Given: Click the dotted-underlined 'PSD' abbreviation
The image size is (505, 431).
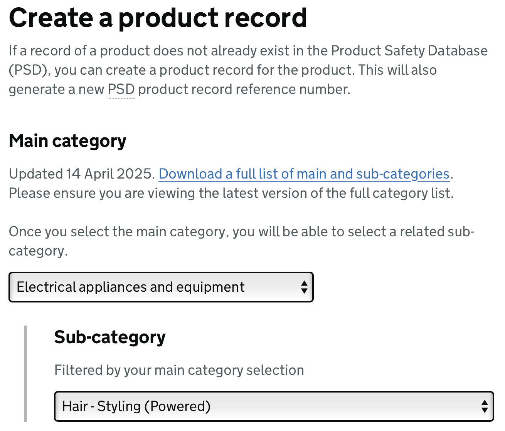Looking at the screenshot, I should 121,89.
